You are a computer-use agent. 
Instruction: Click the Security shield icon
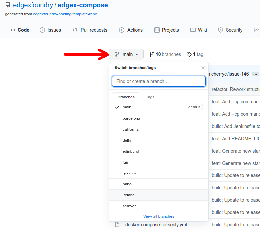(x=221, y=30)
